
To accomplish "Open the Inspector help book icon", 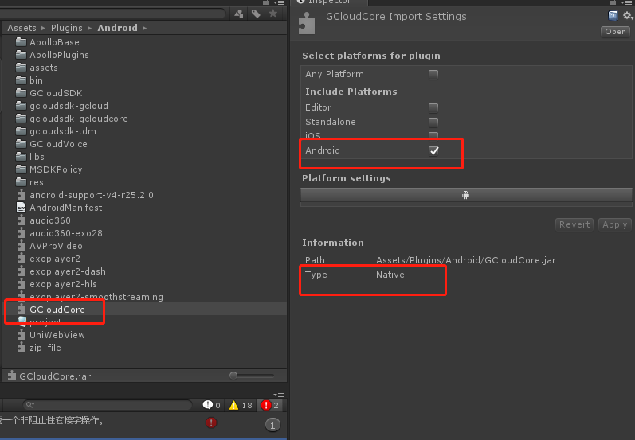I will [613, 16].
